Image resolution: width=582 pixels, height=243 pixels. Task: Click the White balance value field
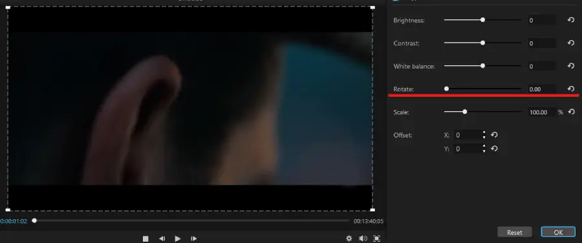(542, 67)
